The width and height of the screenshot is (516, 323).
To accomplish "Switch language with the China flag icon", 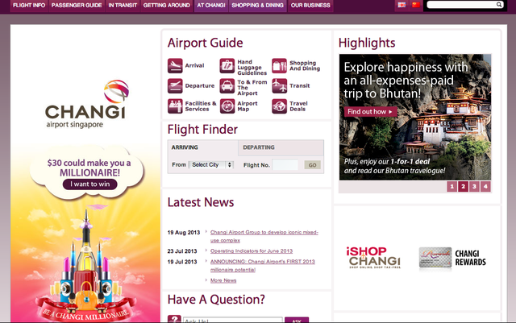I will [416, 5].
